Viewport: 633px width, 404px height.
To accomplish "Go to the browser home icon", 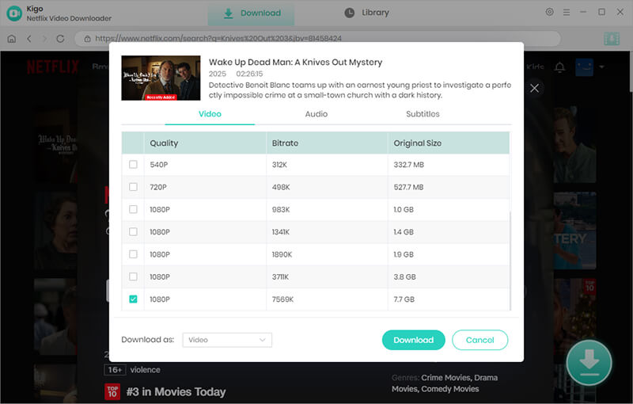I will point(12,39).
